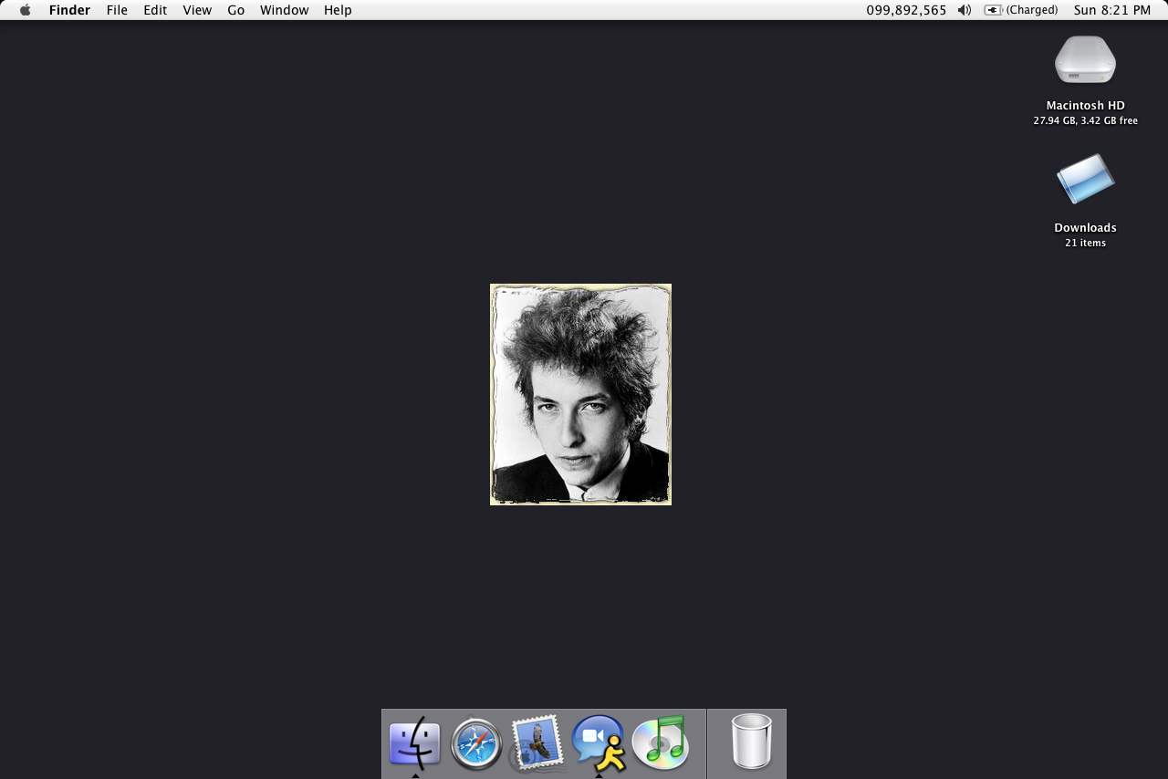Screen dimensions: 1168x779
Task: Click the 21 items text under Downloads
Action: [x=1085, y=243]
